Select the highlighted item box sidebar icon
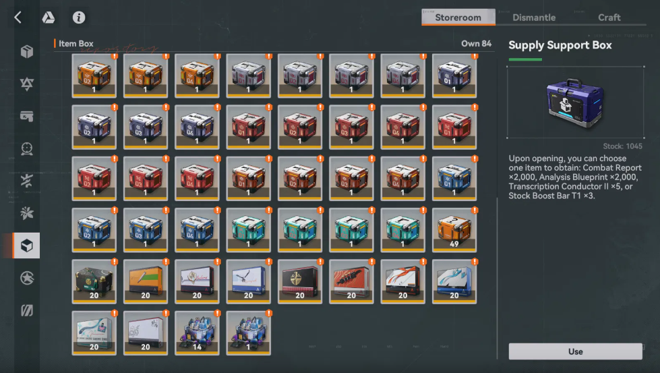Viewport: 660px width, 373px height. (x=27, y=246)
